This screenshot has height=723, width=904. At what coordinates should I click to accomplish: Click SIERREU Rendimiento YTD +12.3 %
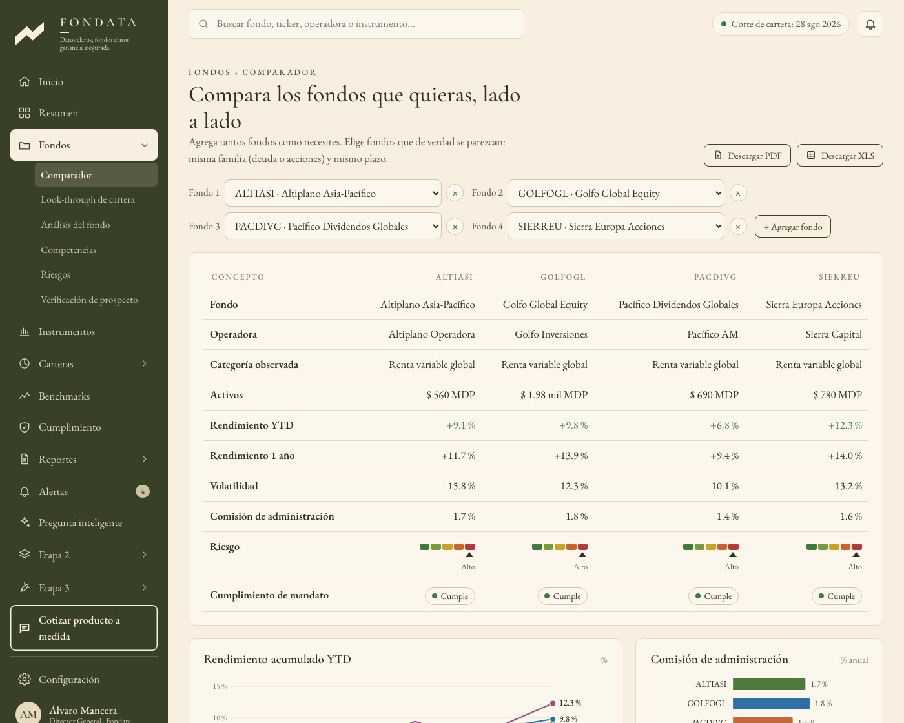click(845, 425)
